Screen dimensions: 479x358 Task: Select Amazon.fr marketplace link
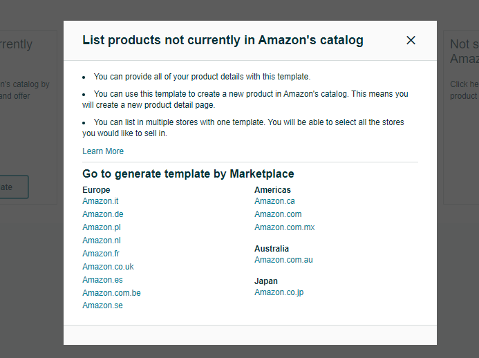tap(101, 254)
